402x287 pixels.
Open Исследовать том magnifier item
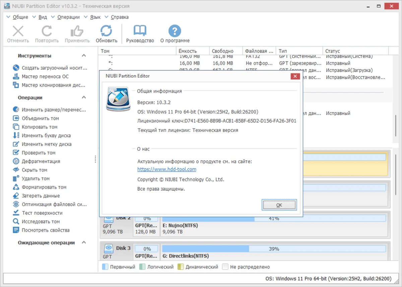(x=36, y=221)
